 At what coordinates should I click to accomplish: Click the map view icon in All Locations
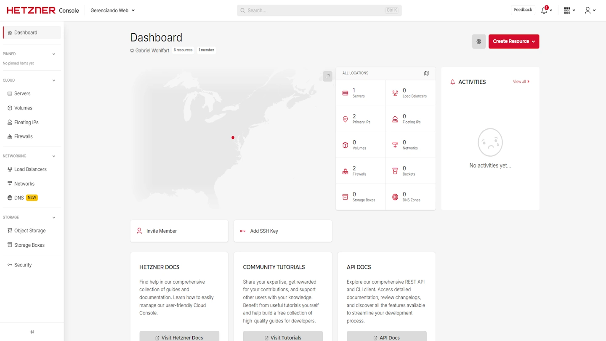[x=426, y=73]
